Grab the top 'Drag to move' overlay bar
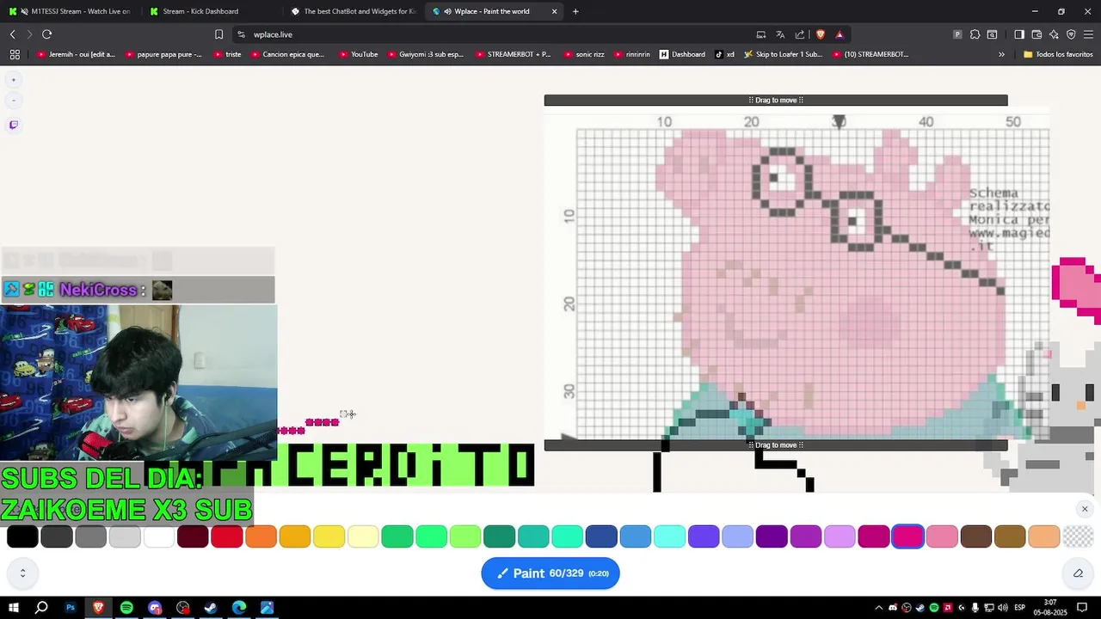The height and width of the screenshot is (619, 1101). pyautogui.click(x=776, y=101)
